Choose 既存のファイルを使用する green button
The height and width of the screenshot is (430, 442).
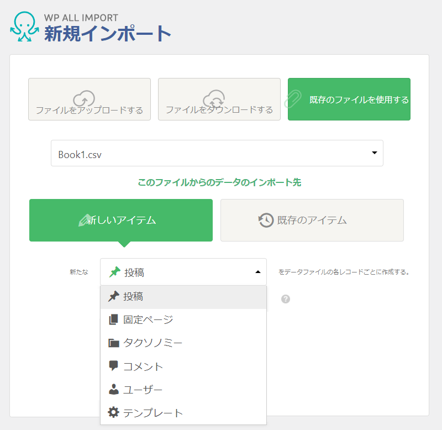349,99
